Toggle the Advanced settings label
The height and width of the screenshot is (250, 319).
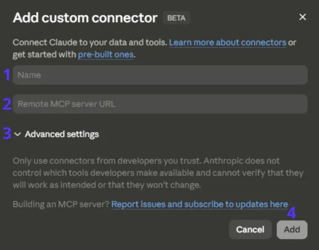coord(62,134)
